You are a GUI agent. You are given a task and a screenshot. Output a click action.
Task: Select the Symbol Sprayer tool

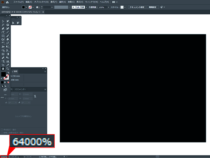tap(3, 61)
